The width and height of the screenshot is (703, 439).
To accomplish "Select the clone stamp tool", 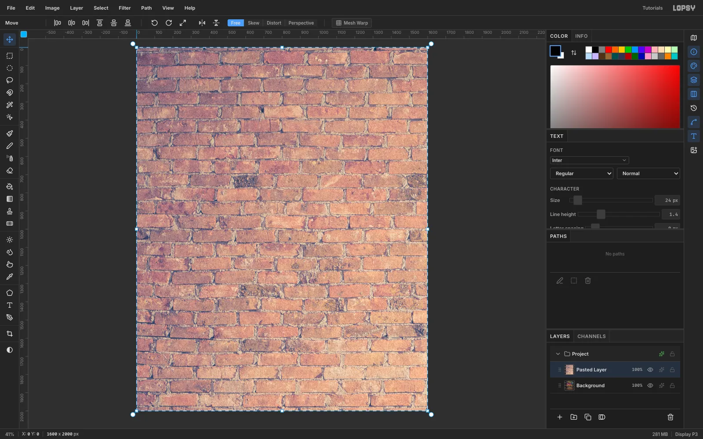I will point(10,211).
